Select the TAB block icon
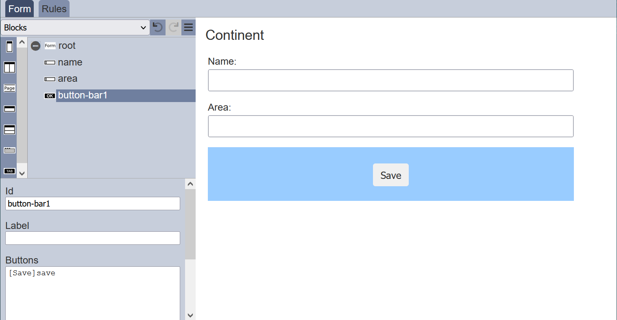This screenshot has width=617, height=320. (9, 171)
